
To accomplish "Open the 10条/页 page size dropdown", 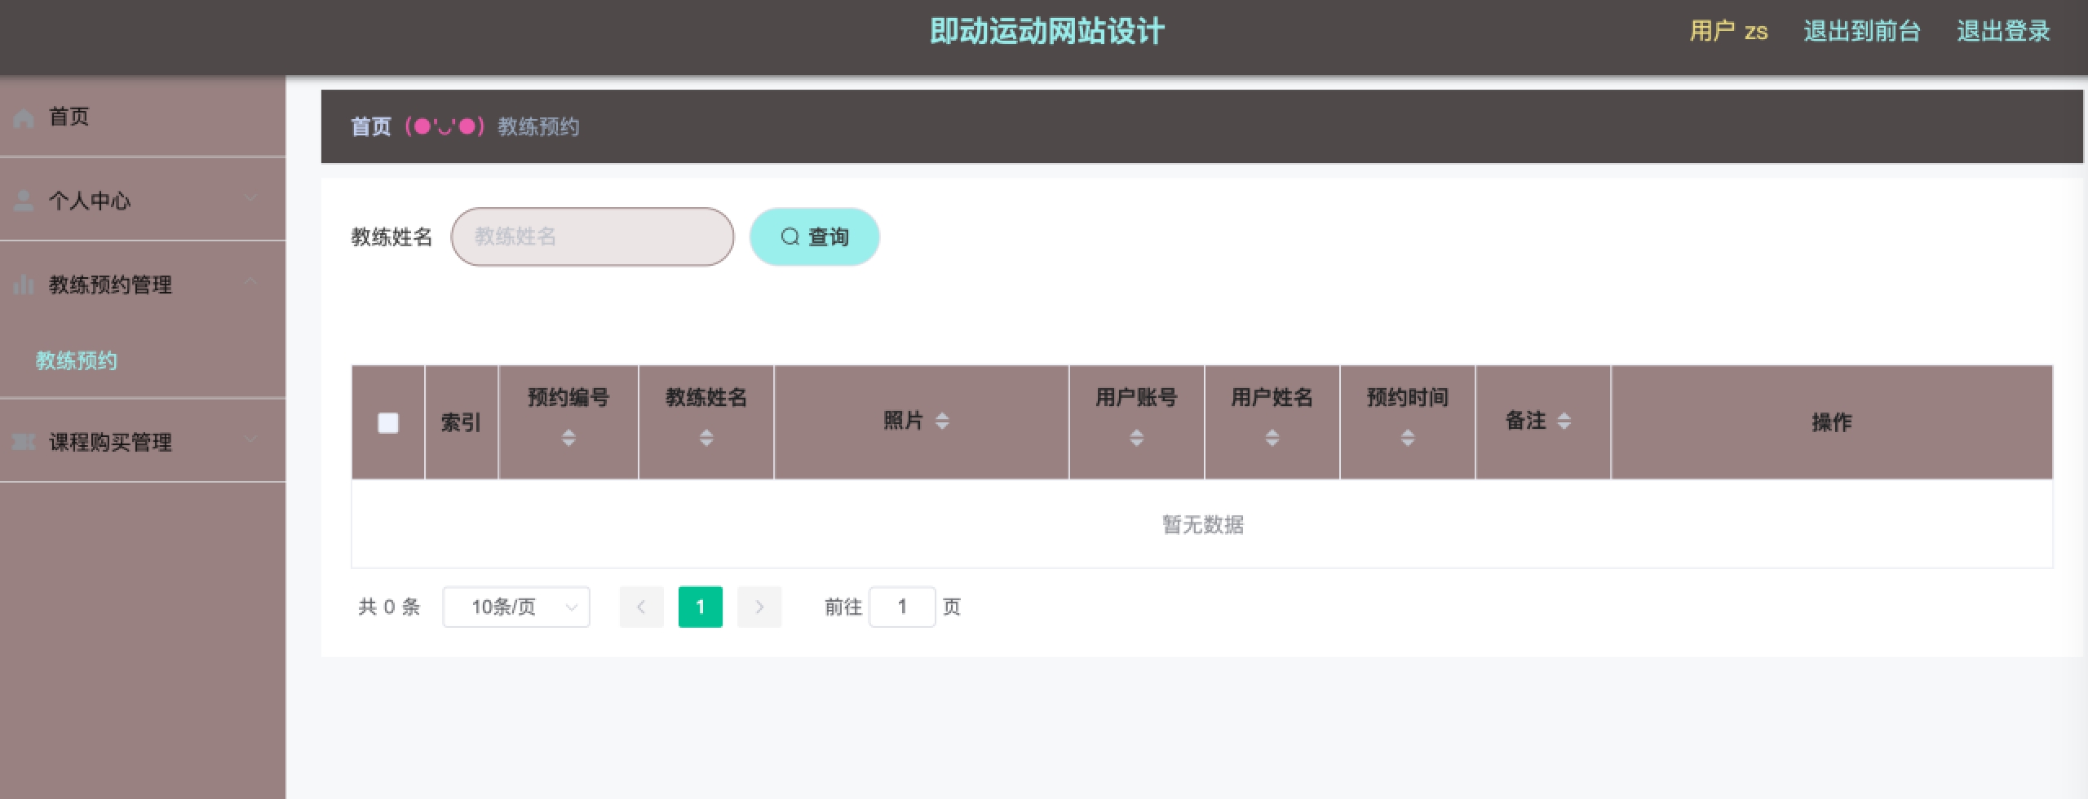I will [x=516, y=607].
